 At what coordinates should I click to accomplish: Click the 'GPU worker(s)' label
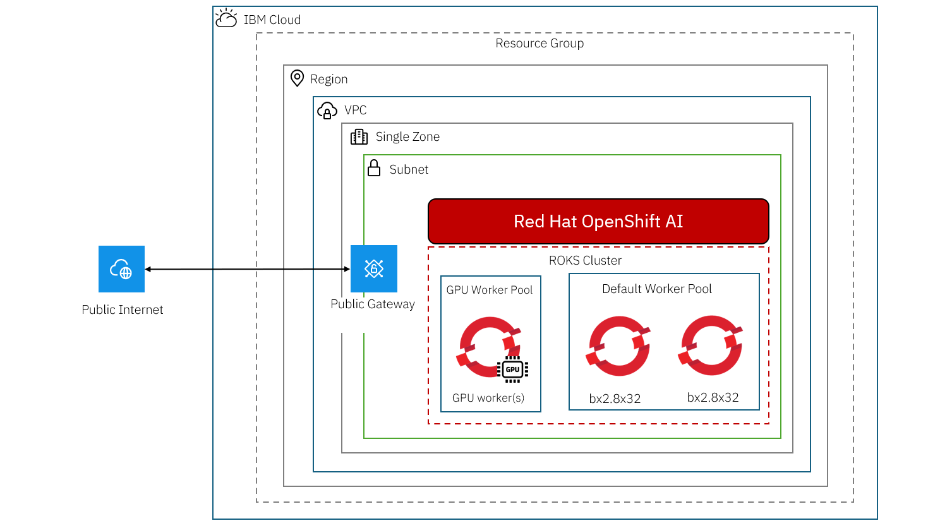coord(488,398)
